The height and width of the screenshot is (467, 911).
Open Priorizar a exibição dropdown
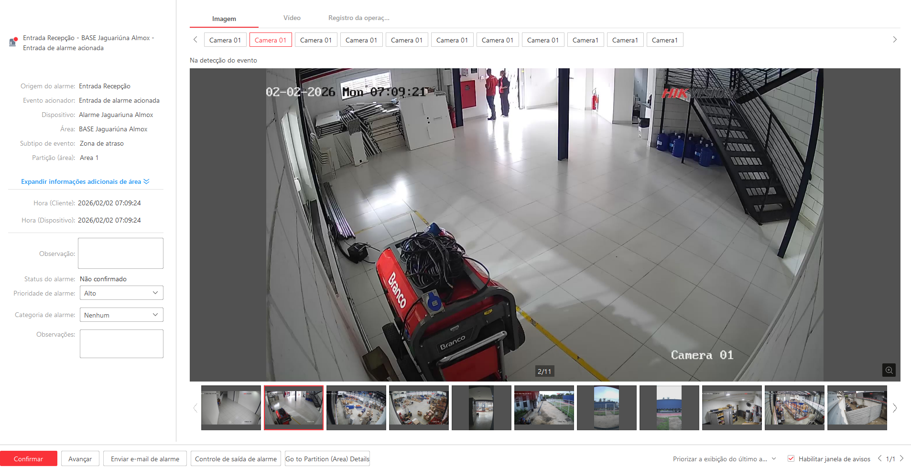724,459
